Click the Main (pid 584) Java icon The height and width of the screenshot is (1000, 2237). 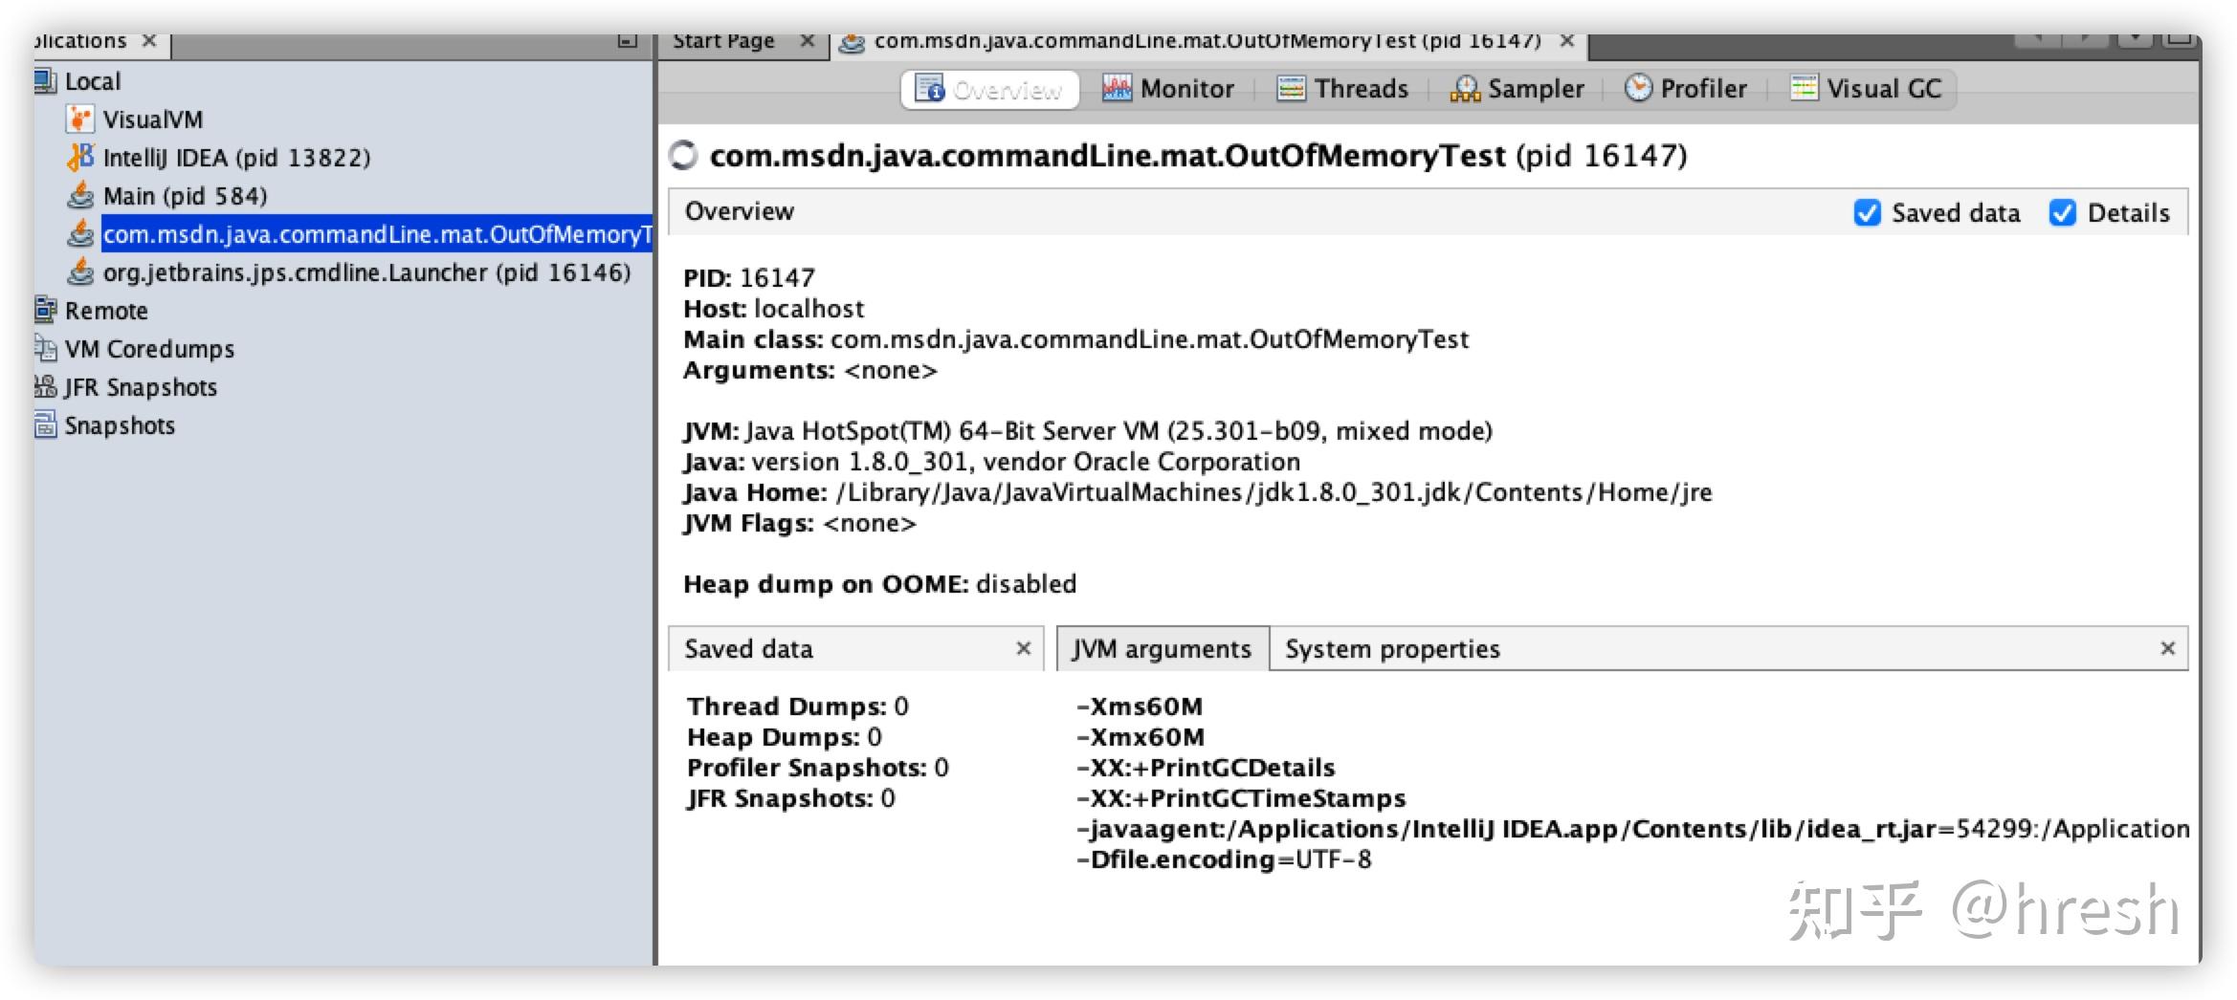pos(80,195)
